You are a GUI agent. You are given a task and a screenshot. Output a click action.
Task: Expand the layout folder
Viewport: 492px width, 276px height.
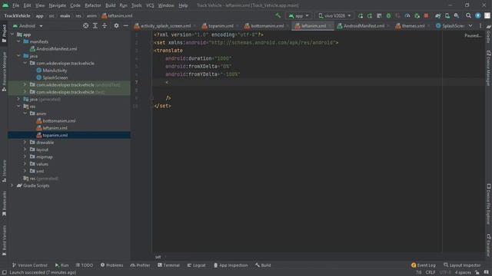pos(25,149)
